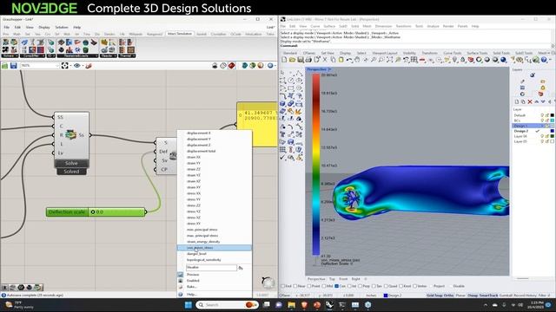The width and height of the screenshot is (556, 312).
Task: Click Design 2 layer color swatch in Layers panel
Action: pos(553,131)
